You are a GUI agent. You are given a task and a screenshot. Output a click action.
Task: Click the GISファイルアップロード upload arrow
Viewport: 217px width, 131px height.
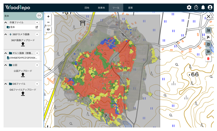pyautogui.click(x=23, y=94)
